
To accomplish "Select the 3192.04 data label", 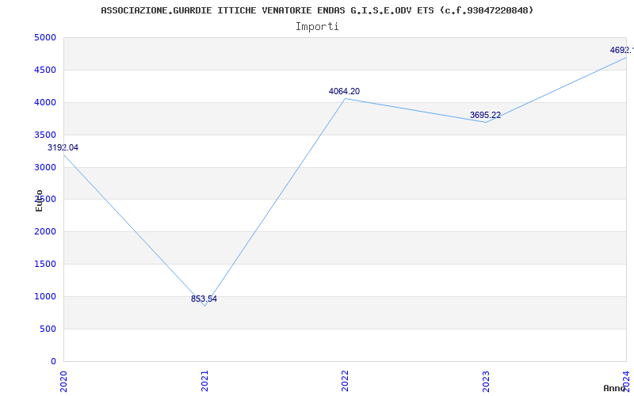I will pos(63,147).
